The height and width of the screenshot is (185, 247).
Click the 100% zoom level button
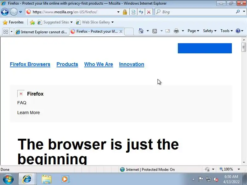point(226,169)
